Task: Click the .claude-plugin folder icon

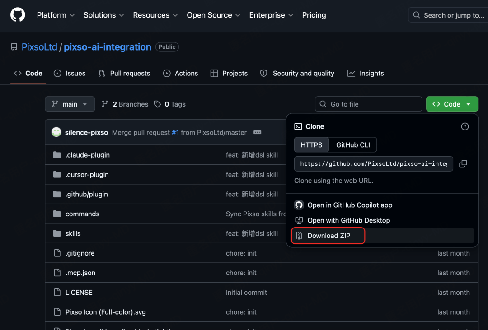Action: click(x=57, y=155)
